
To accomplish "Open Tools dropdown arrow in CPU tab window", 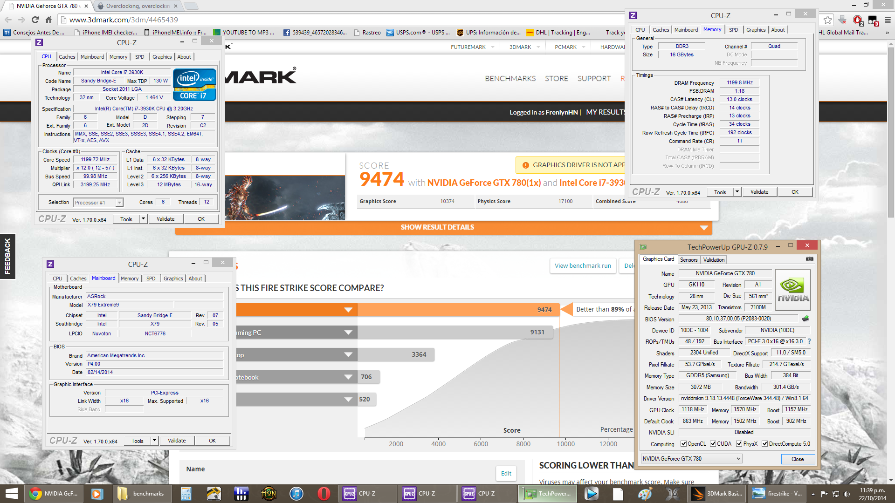I will pos(143,219).
